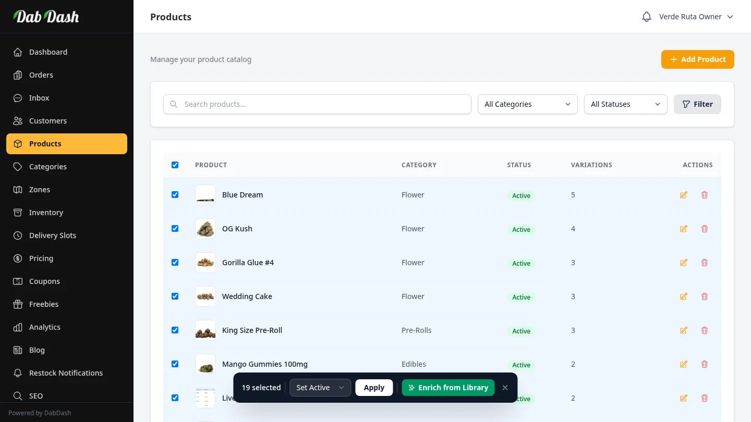Image resolution: width=751 pixels, height=422 pixels.
Task: Click edit icon for Wedding Cake
Action: point(684,296)
